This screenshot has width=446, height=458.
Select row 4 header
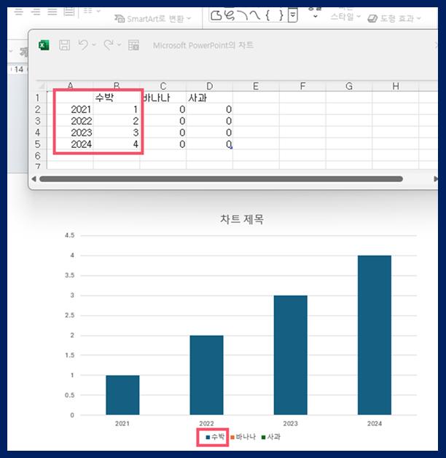click(x=38, y=133)
